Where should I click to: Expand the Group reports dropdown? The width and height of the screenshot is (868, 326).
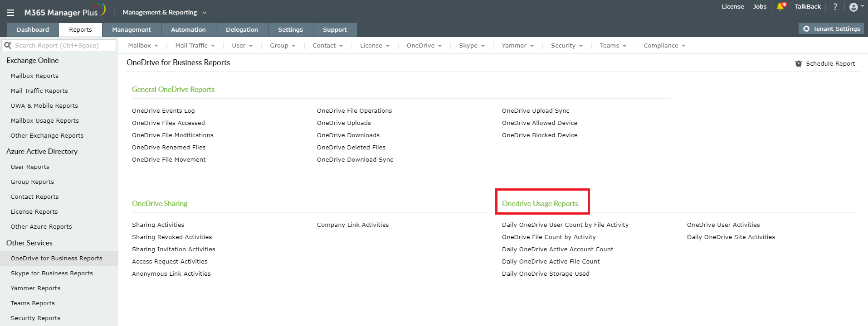coord(283,46)
